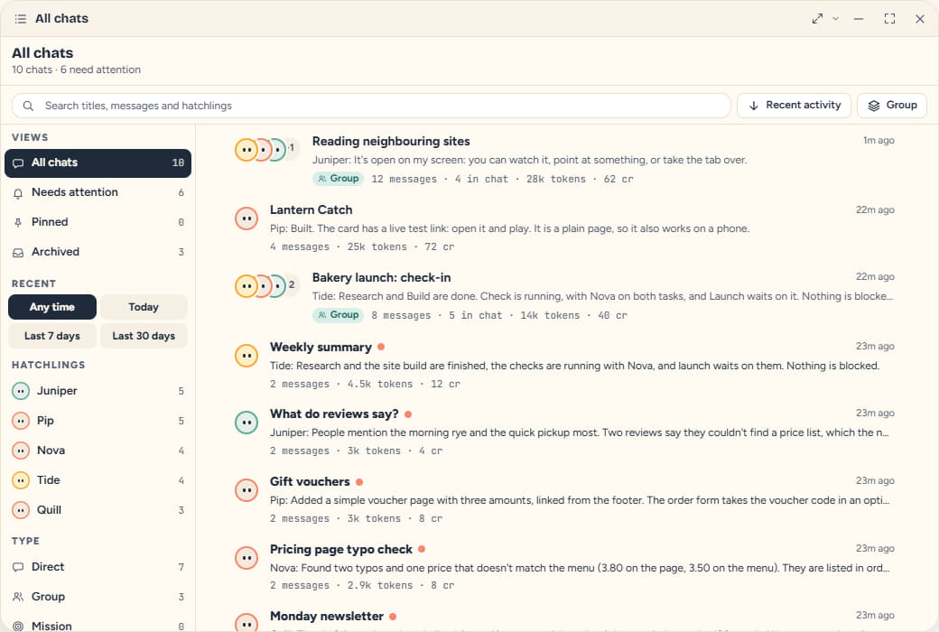
Task: Focus the search titles and messages field
Action: pos(371,106)
